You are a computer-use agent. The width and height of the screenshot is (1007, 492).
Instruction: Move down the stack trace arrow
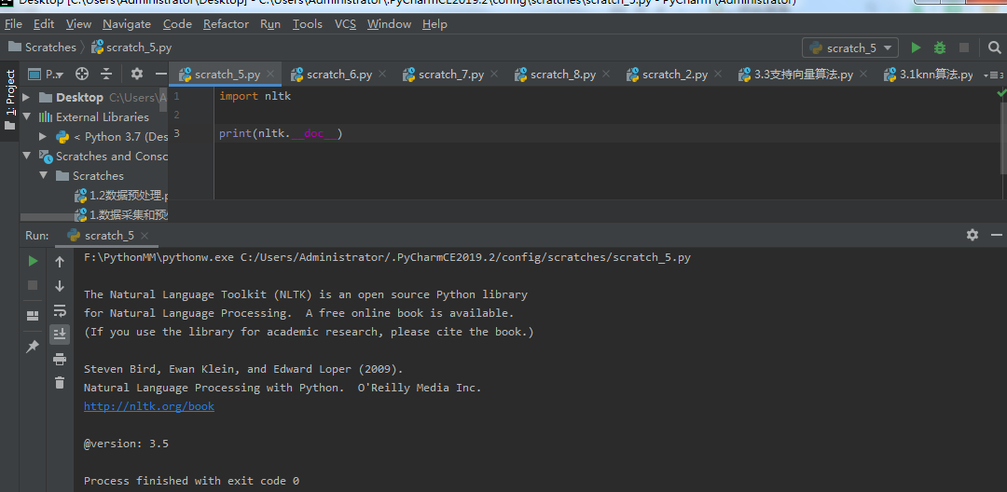coord(60,285)
